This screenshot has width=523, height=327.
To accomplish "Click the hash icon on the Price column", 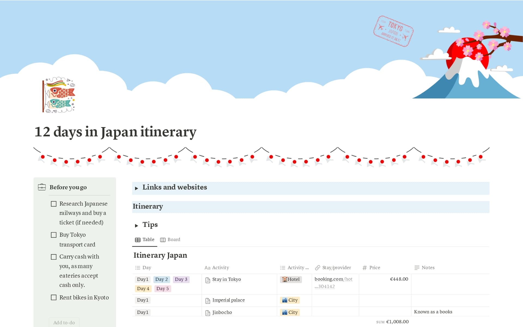I will tap(365, 268).
